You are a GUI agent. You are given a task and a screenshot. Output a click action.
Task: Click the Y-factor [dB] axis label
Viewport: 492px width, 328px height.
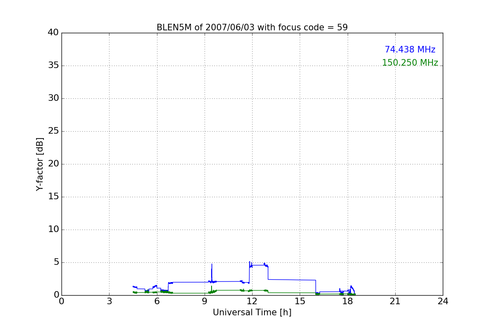click(x=40, y=164)
